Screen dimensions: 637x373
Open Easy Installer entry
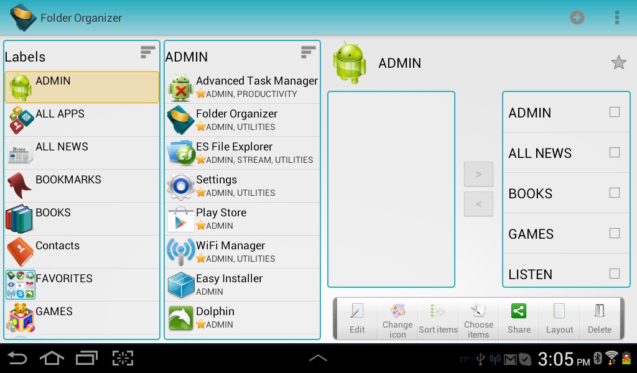click(x=243, y=285)
